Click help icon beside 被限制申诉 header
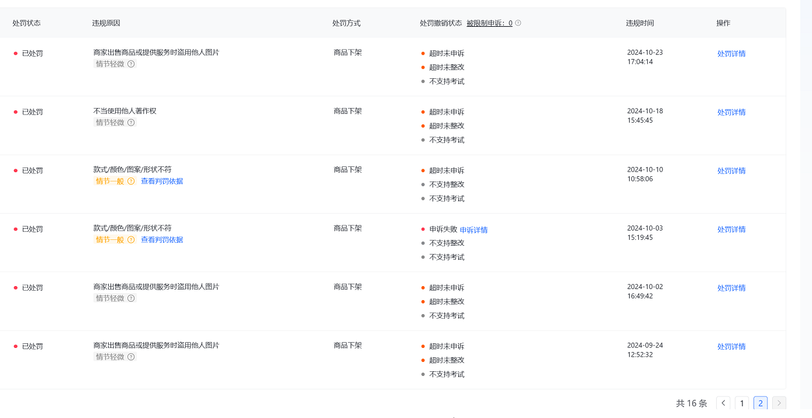 coord(518,23)
